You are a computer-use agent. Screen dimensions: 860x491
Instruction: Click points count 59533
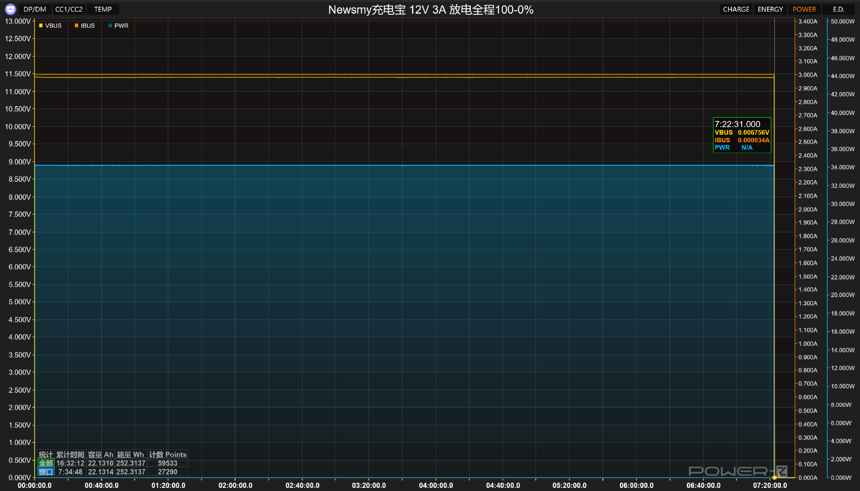[168, 463]
